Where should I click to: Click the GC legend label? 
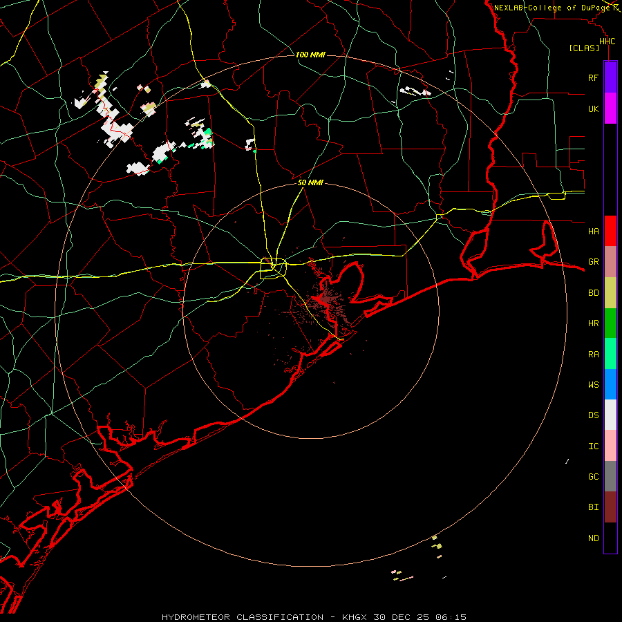tap(593, 477)
